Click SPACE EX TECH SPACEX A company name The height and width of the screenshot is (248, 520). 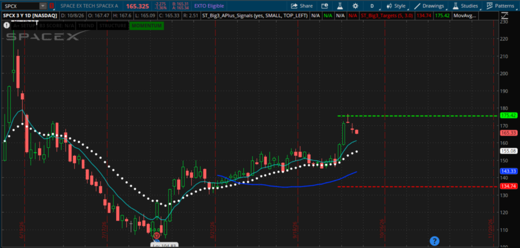[x=89, y=6]
